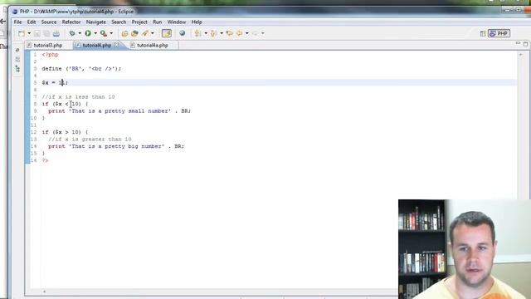Open the Run menu
The height and width of the screenshot is (299, 531).
click(x=157, y=22)
